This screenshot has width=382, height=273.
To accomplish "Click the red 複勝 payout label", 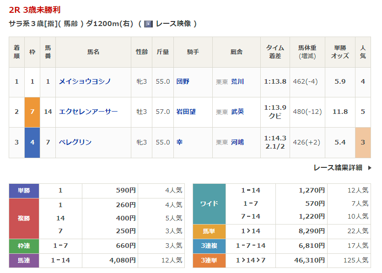I will [x=24, y=218].
